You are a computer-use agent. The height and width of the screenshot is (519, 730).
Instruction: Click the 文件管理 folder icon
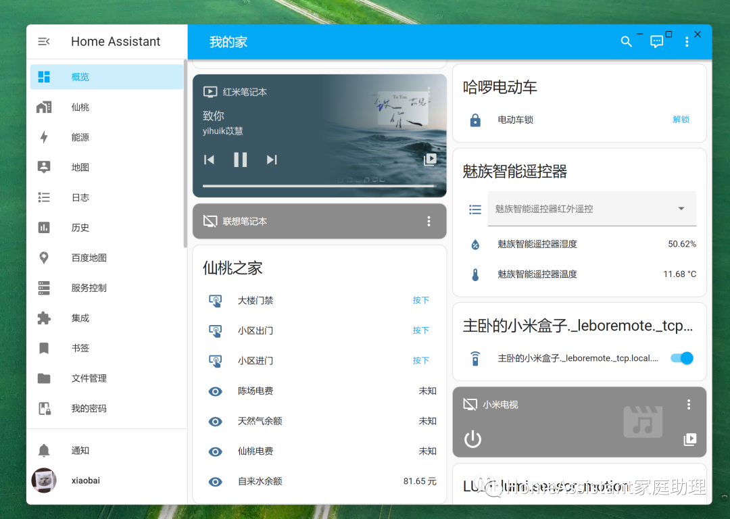[x=44, y=378]
